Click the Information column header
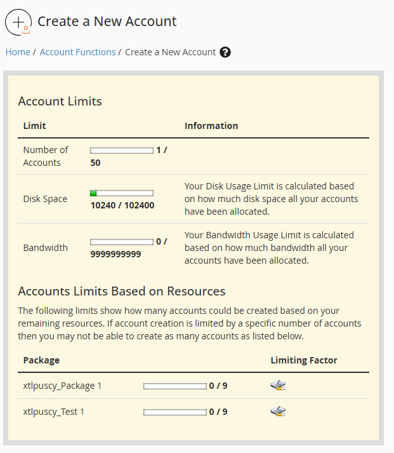This screenshot has height=453, width=394. coord(211,126)
